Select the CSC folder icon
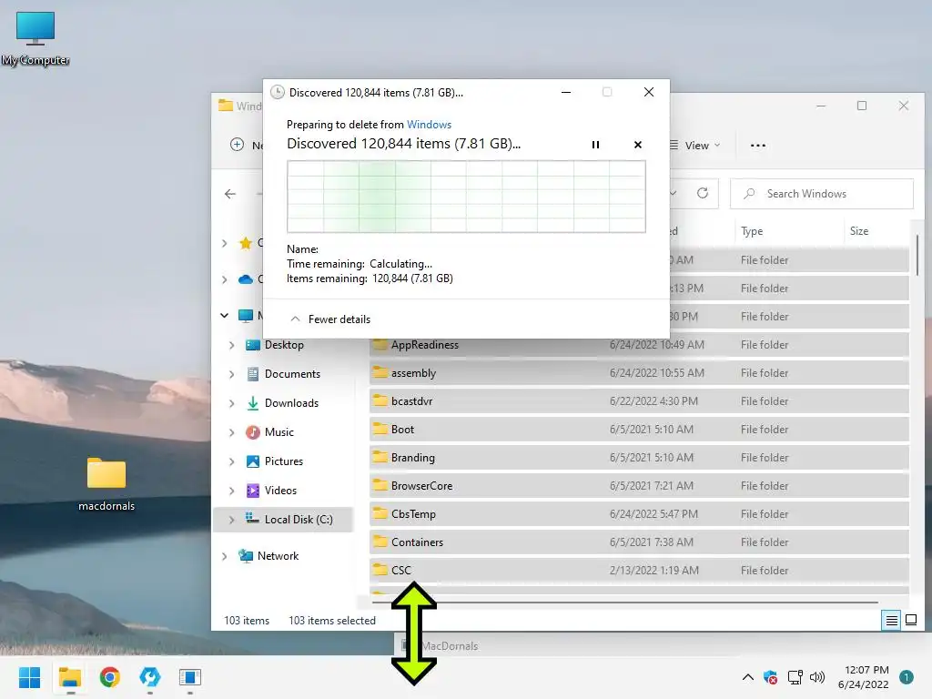Screen dimensions: 932x699 380,570
